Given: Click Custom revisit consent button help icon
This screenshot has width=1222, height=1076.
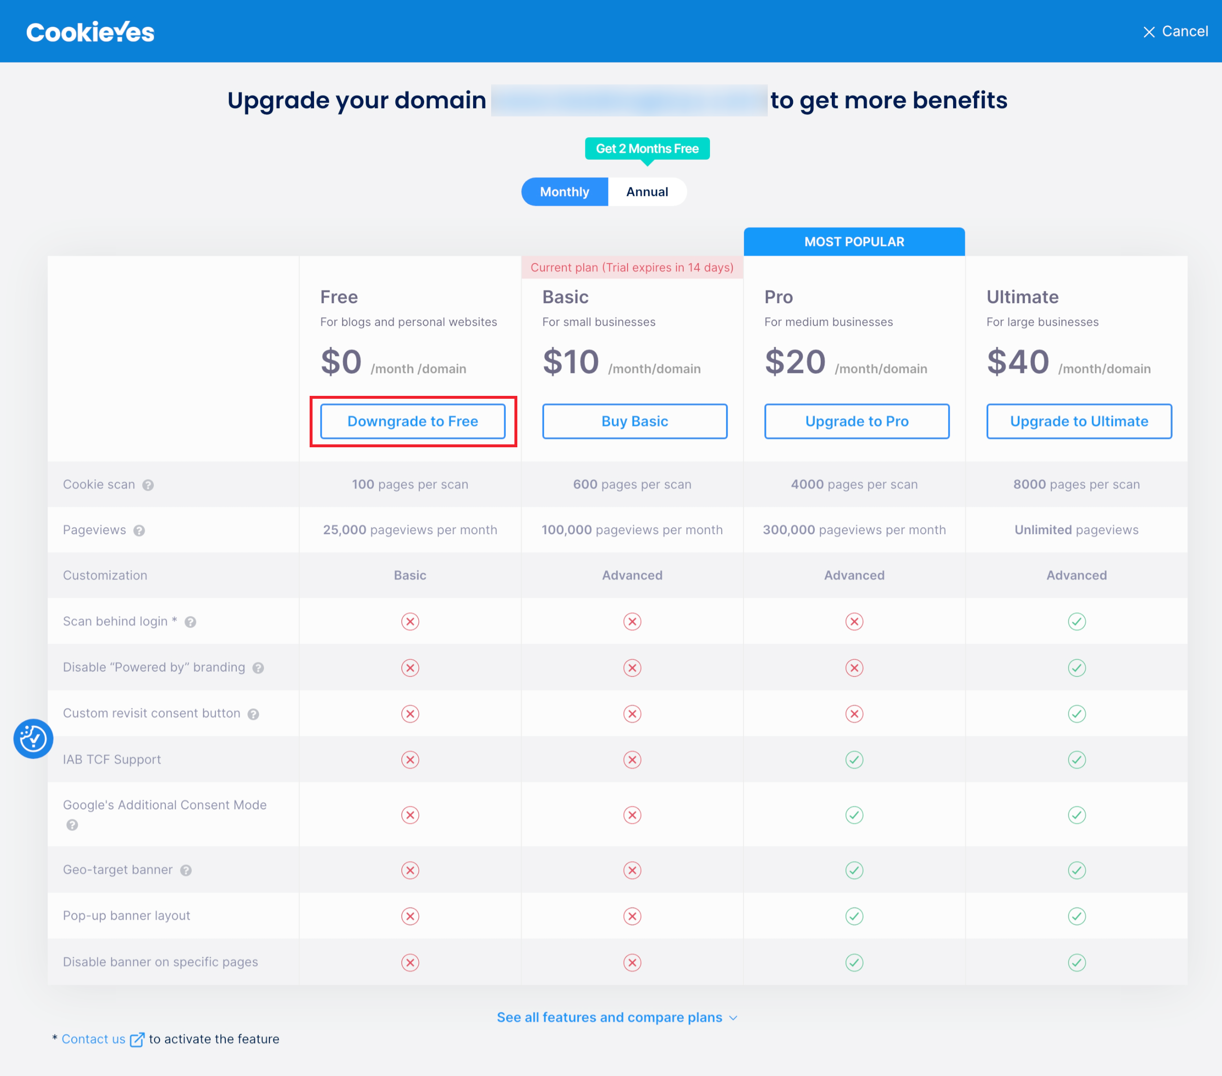Looking at the screenshot, I should click(x=253, y=715).
